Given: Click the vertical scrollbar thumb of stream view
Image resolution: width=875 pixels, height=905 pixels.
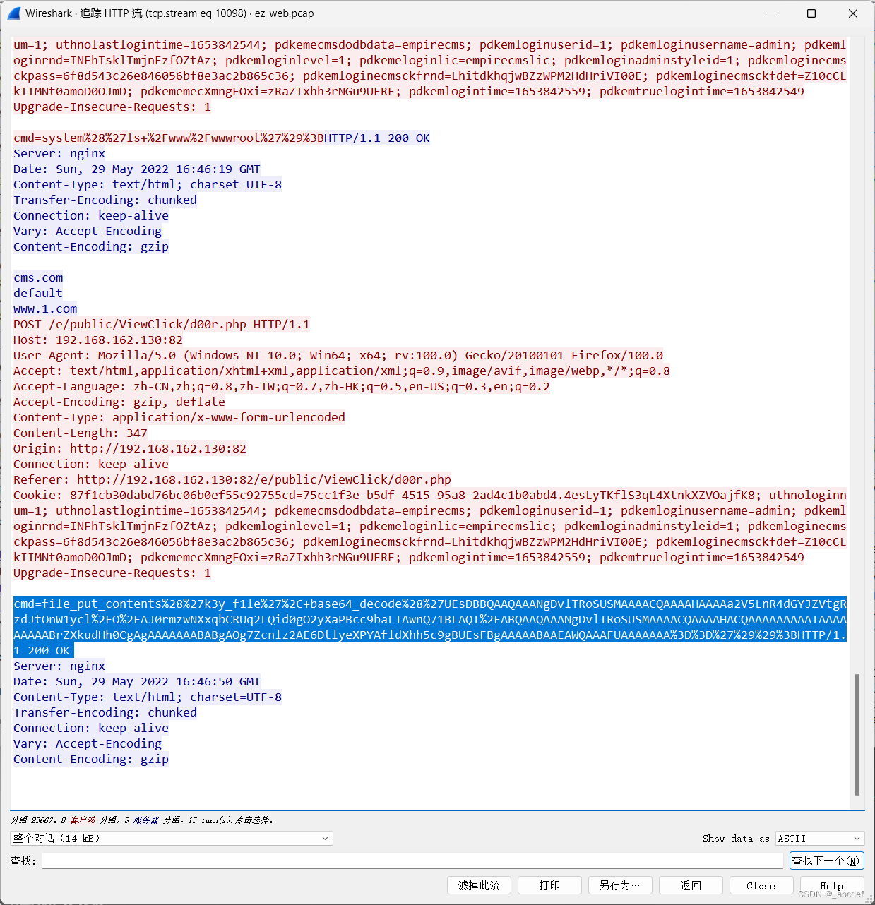Looking at the screenshot, I should [x=857, y=734].
